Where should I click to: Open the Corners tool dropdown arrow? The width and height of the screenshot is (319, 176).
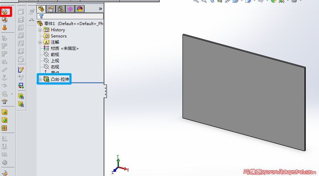[x=12, y=94]
